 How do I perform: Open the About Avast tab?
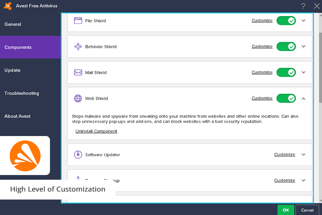(31, 116)
